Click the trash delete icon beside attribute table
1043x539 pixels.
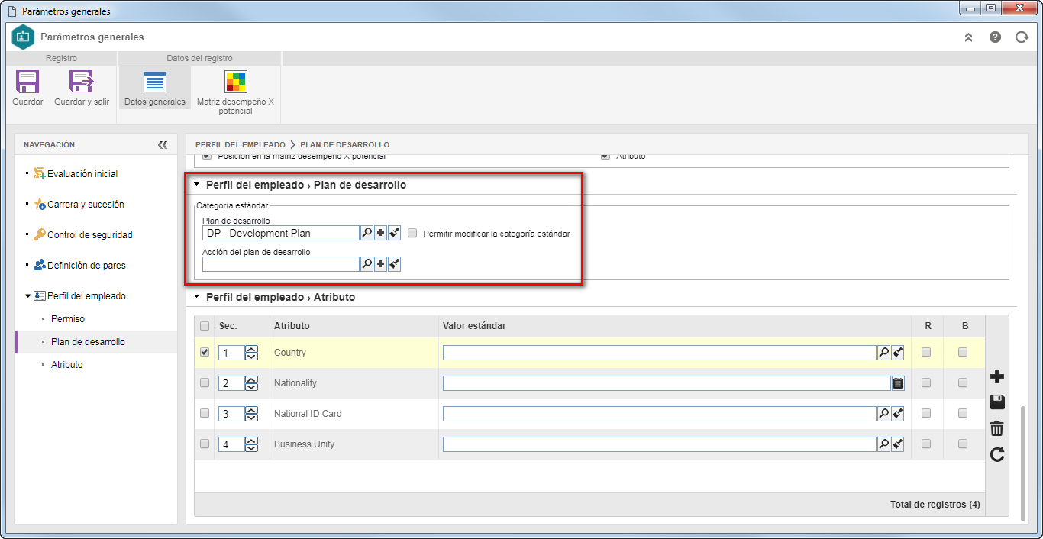pyautogui.click(x=996, y=428)
